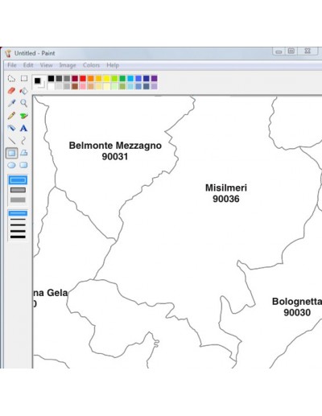Open Paint's title bar application icon
Viewport: 322px width, 416px height.
8,53
